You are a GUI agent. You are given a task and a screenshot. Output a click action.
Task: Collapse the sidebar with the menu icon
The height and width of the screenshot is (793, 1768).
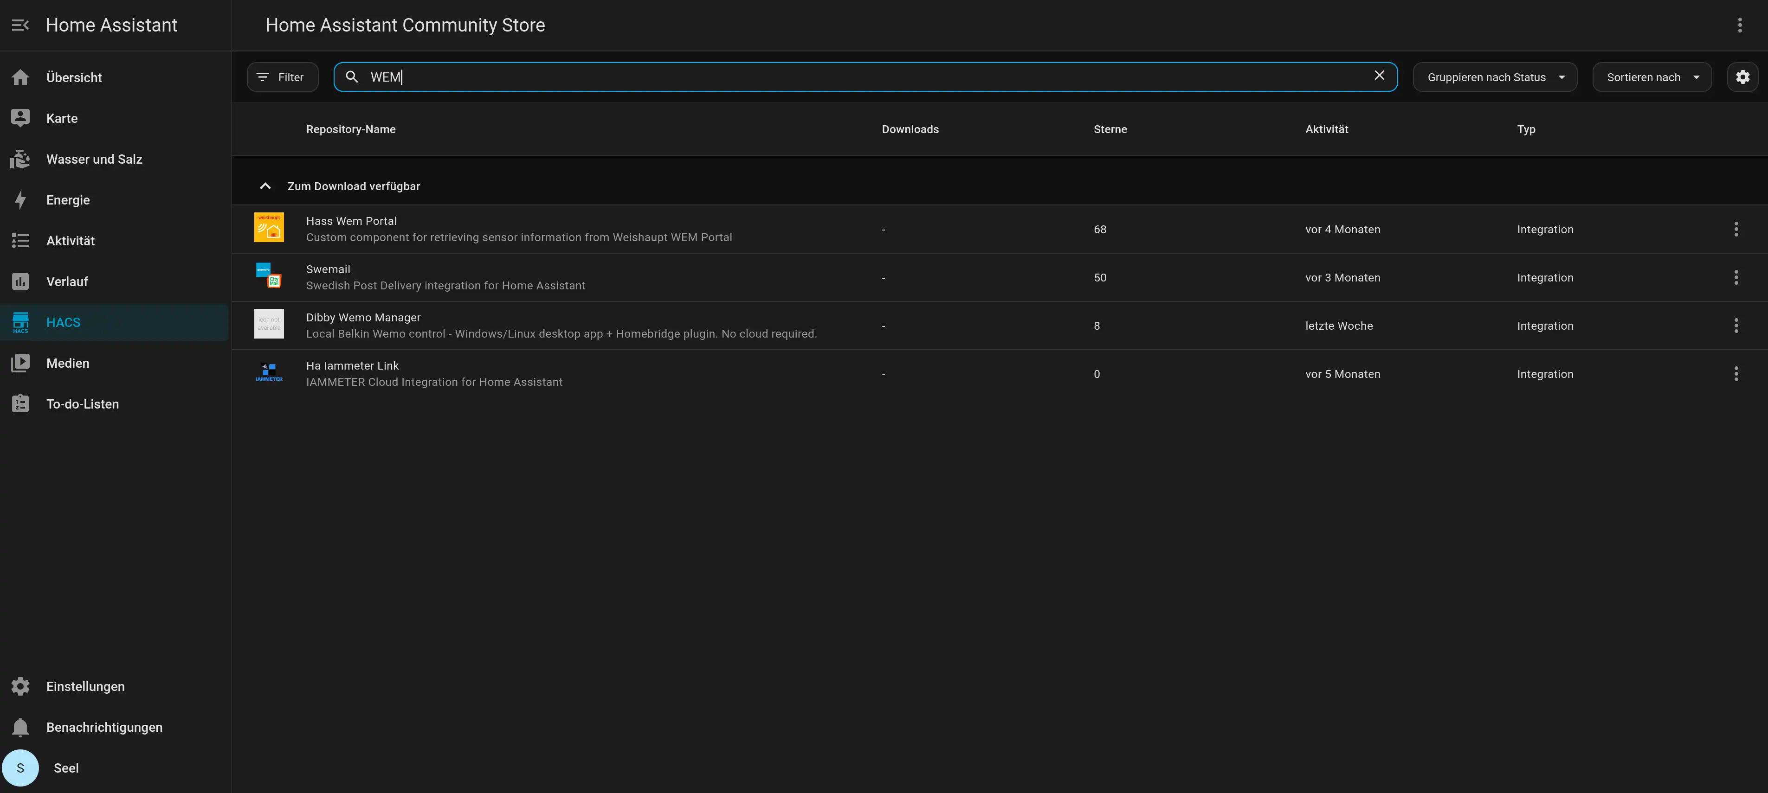tap(20, 26)
